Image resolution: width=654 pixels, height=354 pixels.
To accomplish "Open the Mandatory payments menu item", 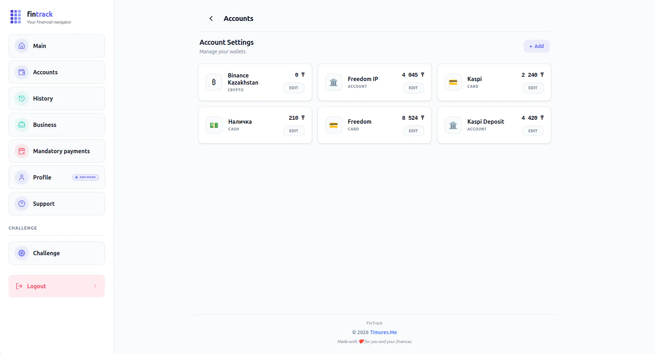I will click(57, 151).
